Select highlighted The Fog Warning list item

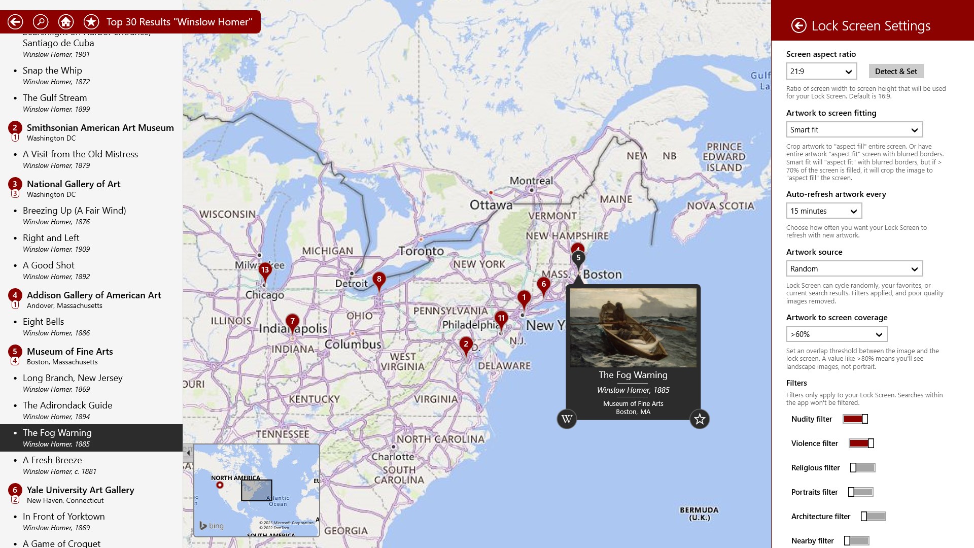pyautogui.click(x=91, y=437)
